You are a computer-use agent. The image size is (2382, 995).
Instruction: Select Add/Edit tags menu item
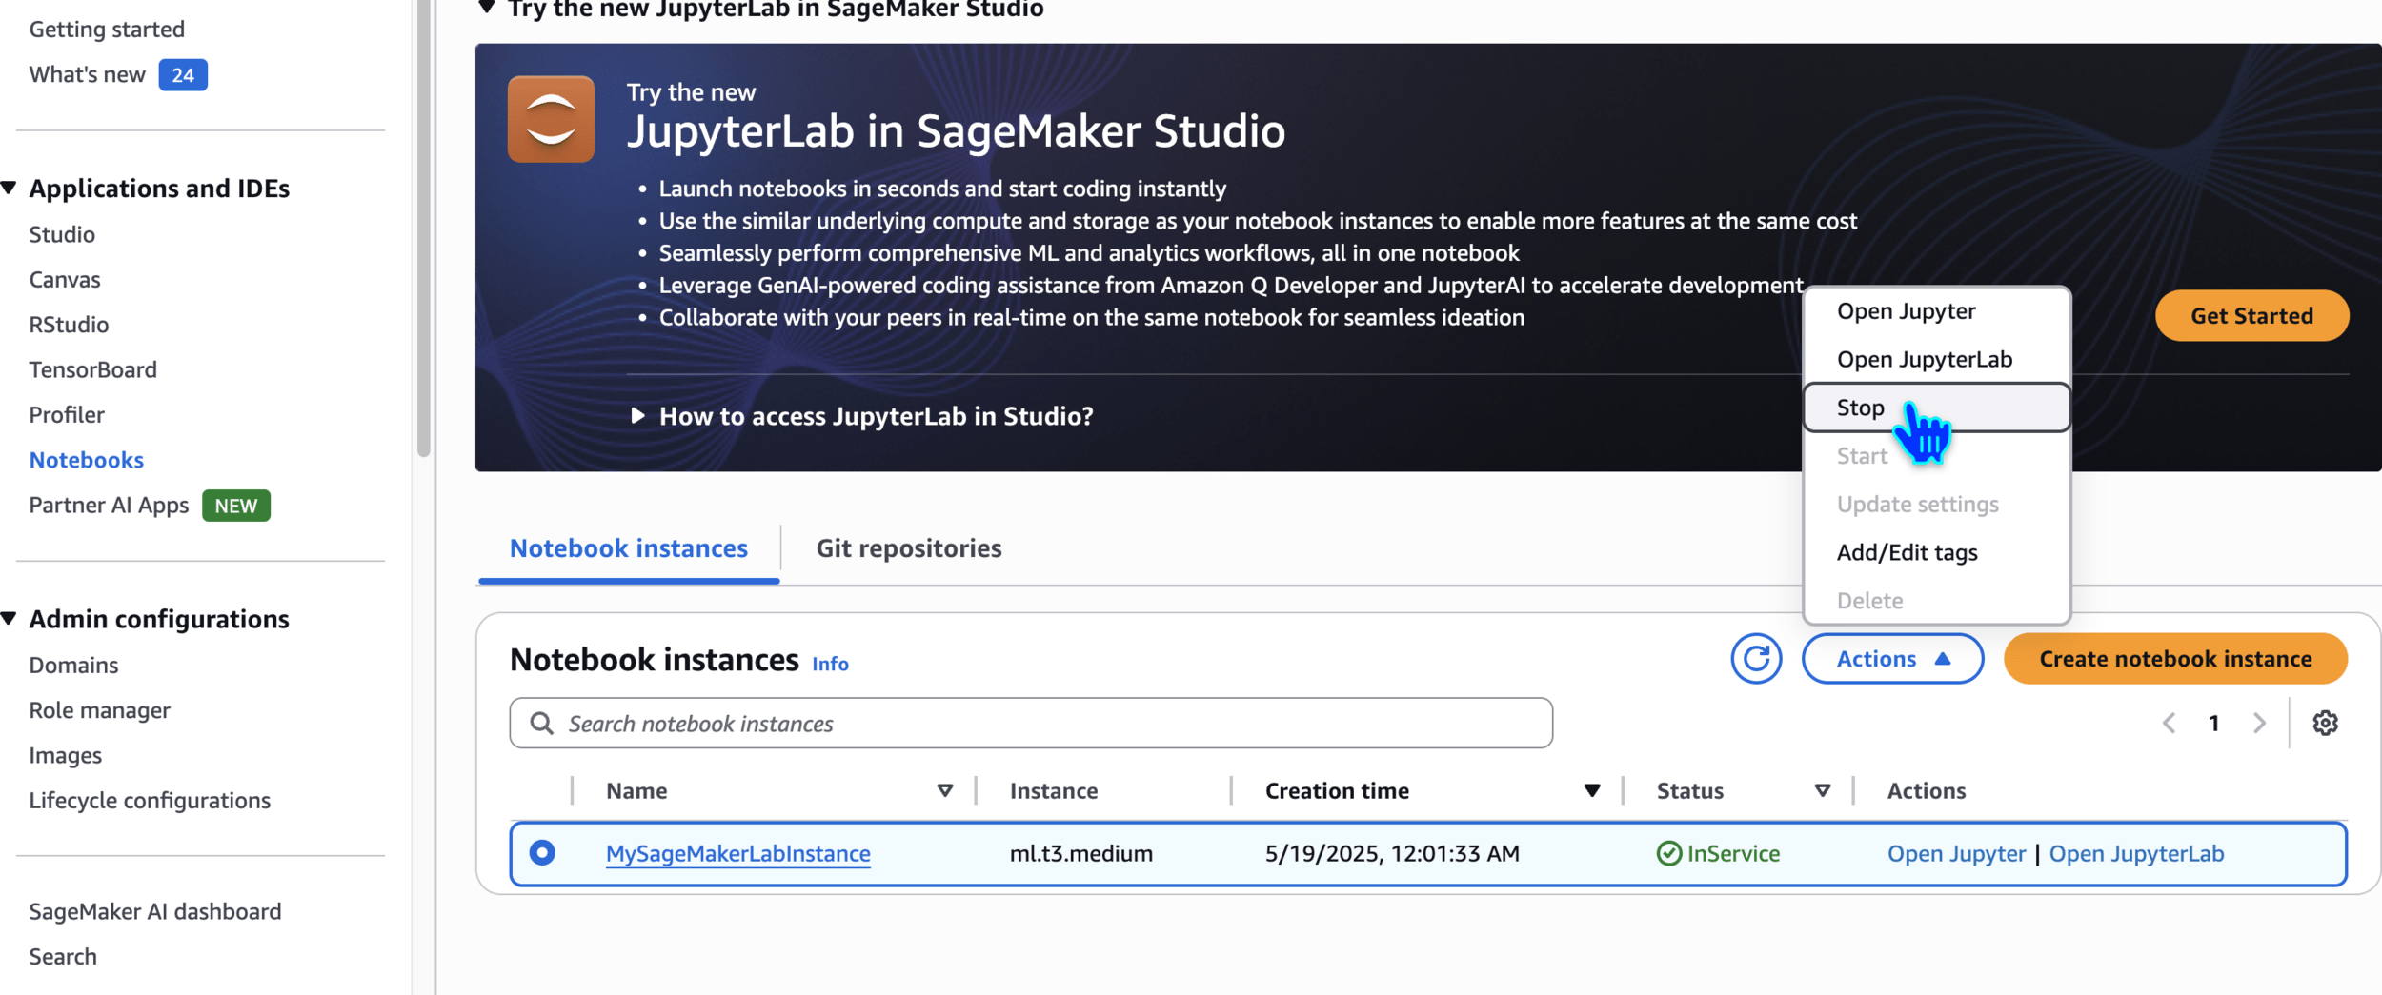(x=1937, y=552)
